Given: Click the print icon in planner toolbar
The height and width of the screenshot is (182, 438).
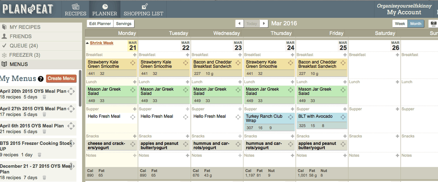Looking at the screenshot, I should [x=434, y=24].
